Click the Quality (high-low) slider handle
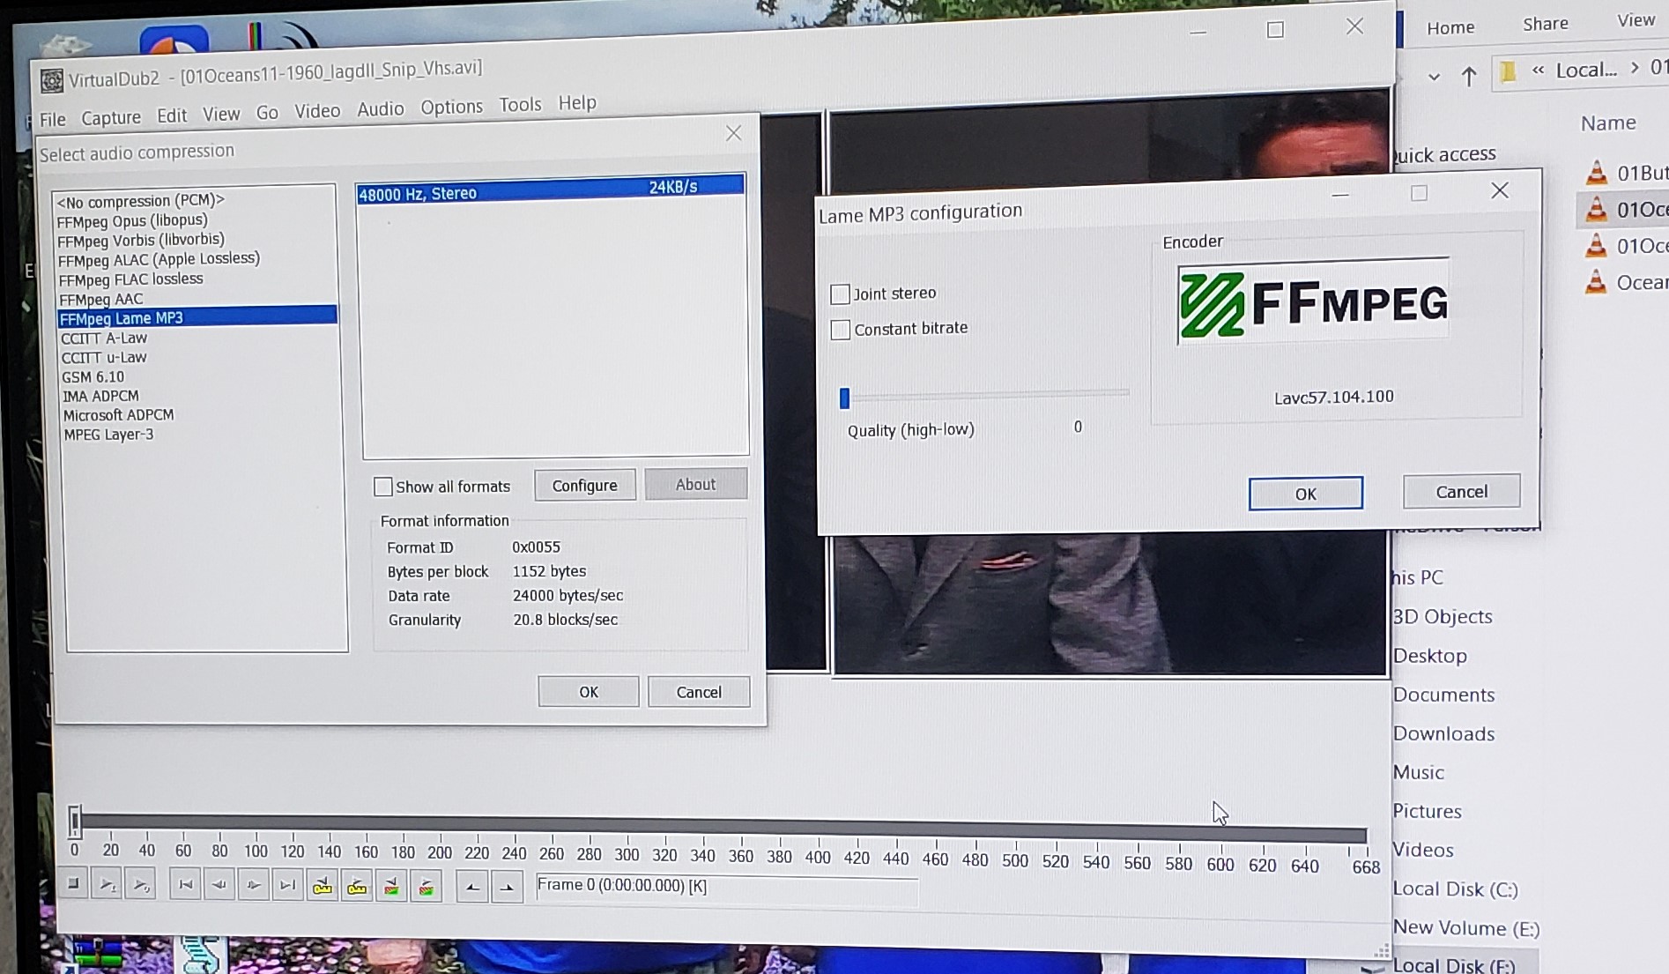The width and height of the screenshot is (1669, 974). [844, 398]
